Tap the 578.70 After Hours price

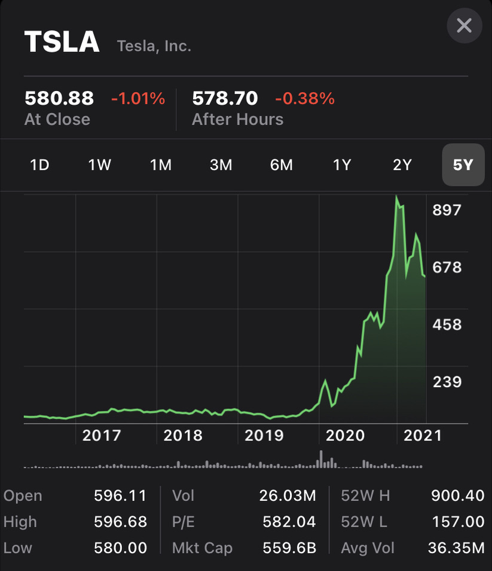(x=225, y=98)
